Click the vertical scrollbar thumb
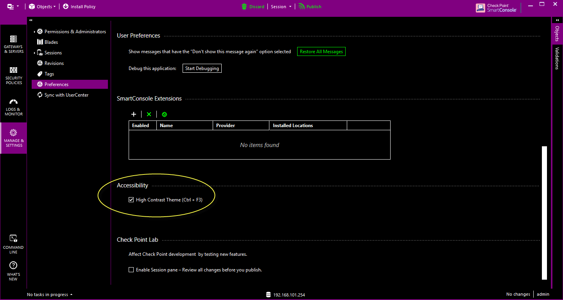This screenshot has width=563, height=300. (544, 213)
